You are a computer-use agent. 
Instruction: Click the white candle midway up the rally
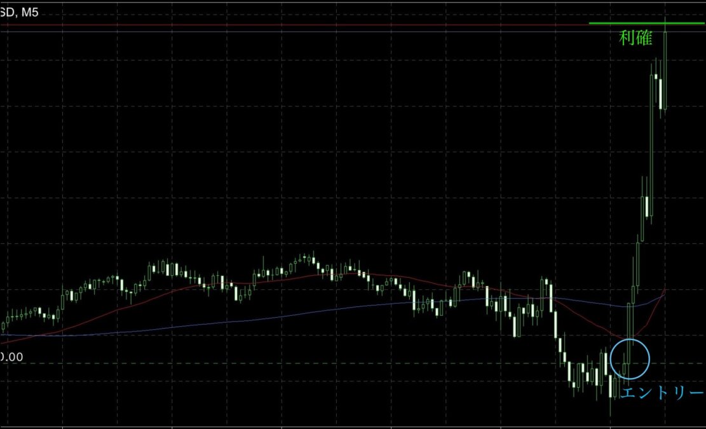pyautogui.click(x=648, y=207)
